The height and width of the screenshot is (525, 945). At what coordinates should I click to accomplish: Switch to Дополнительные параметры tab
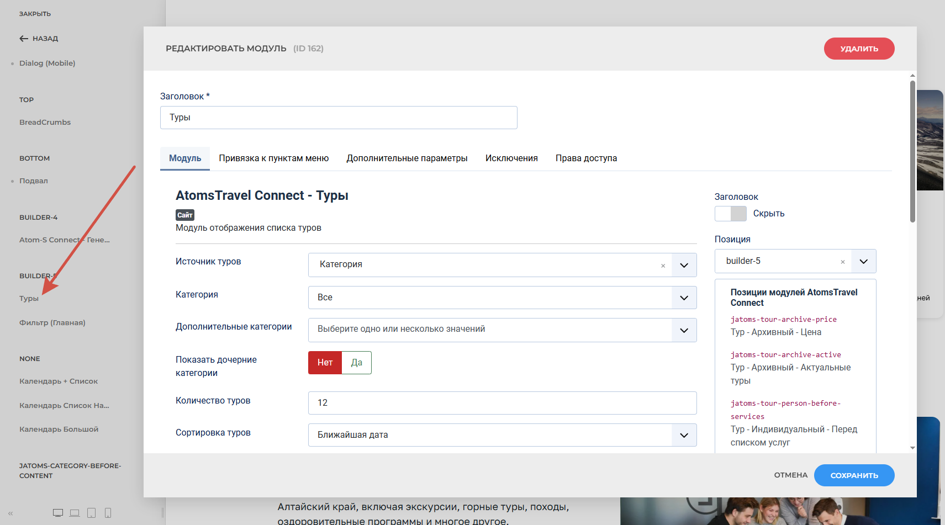[407, 158]
